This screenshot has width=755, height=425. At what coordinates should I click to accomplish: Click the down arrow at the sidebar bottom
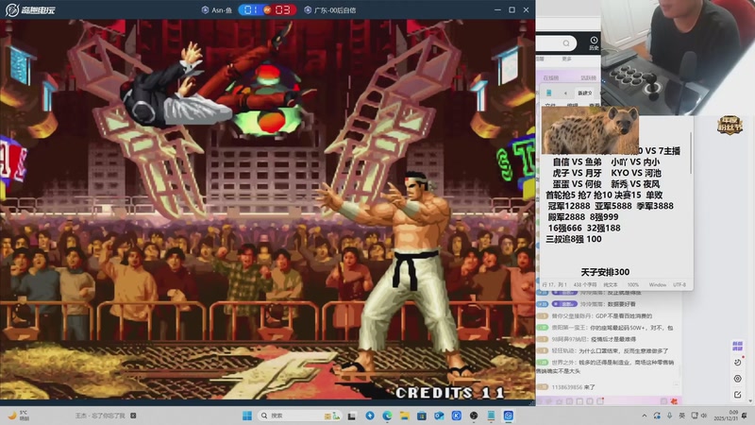point(750,400)
